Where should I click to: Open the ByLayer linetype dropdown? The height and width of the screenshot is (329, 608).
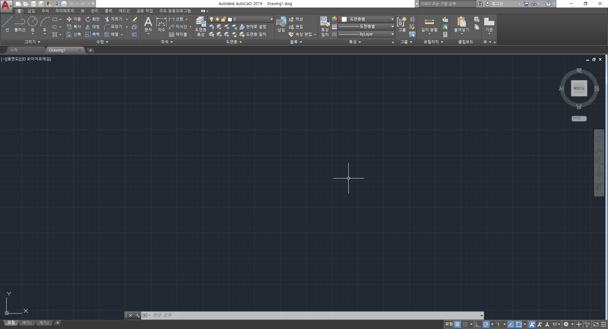(x=366, y=34)
